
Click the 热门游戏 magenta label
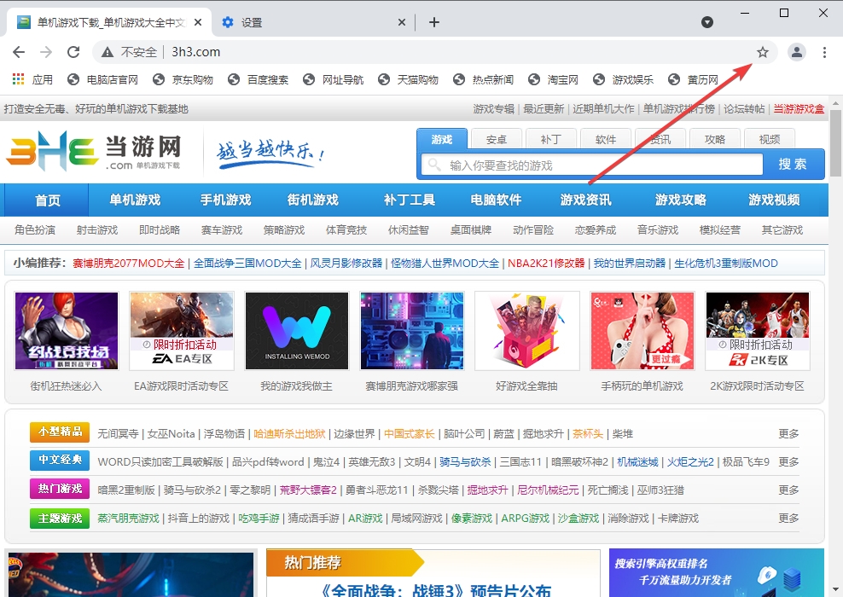tap(60, 489)
